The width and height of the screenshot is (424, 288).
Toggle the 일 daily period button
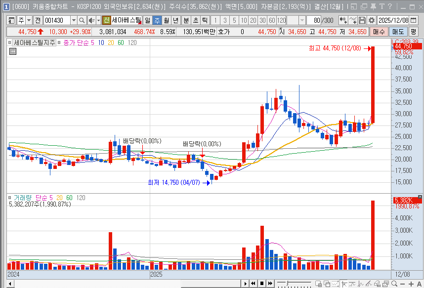pos(147,20)
